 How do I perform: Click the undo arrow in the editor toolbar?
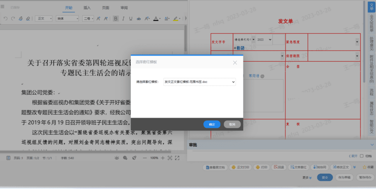tap(5, 18)
